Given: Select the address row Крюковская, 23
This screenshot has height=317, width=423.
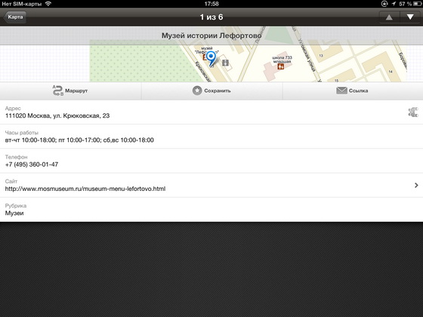Looking at the screenshot, I should pos(211,112).
